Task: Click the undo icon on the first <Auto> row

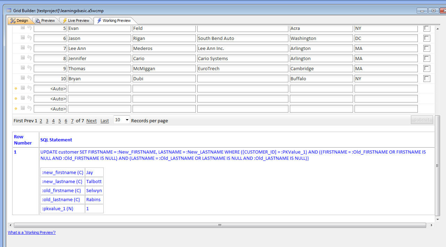Action: point(29,88)
